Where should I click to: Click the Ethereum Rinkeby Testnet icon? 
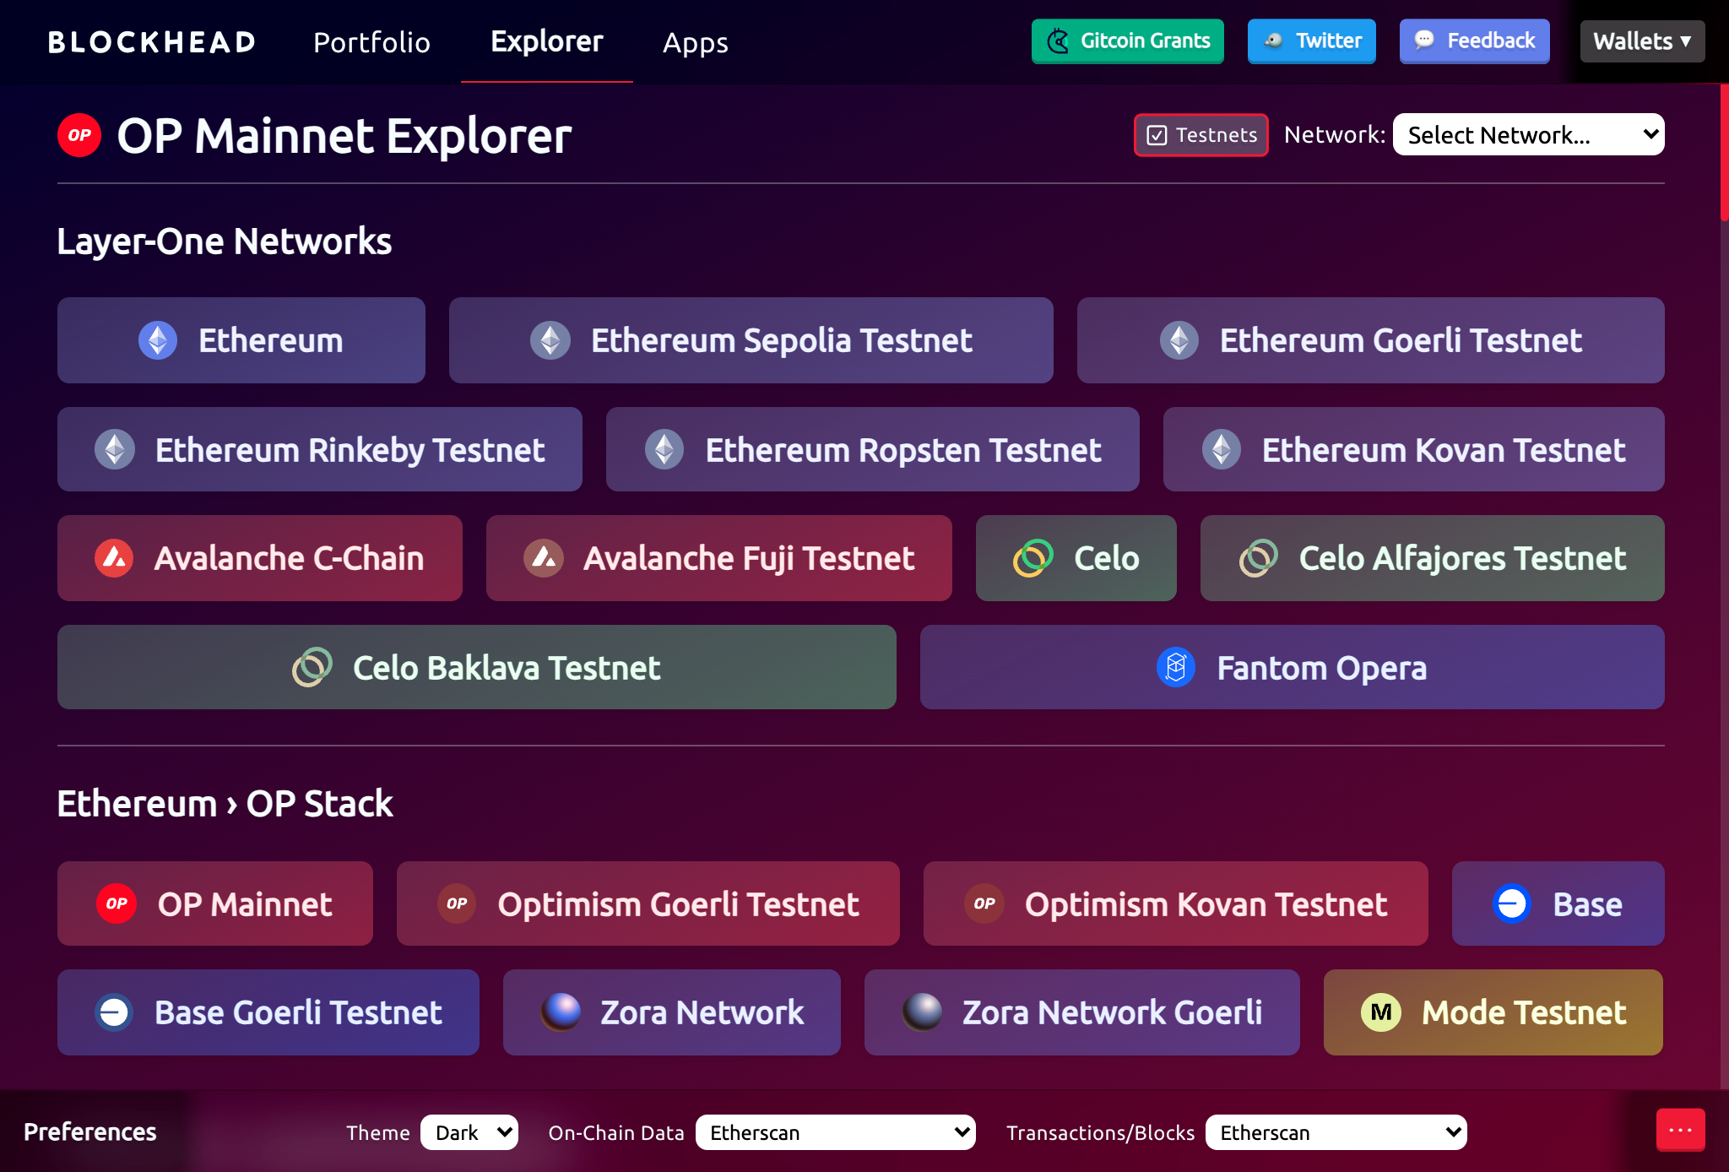click(x=115, y=449)
